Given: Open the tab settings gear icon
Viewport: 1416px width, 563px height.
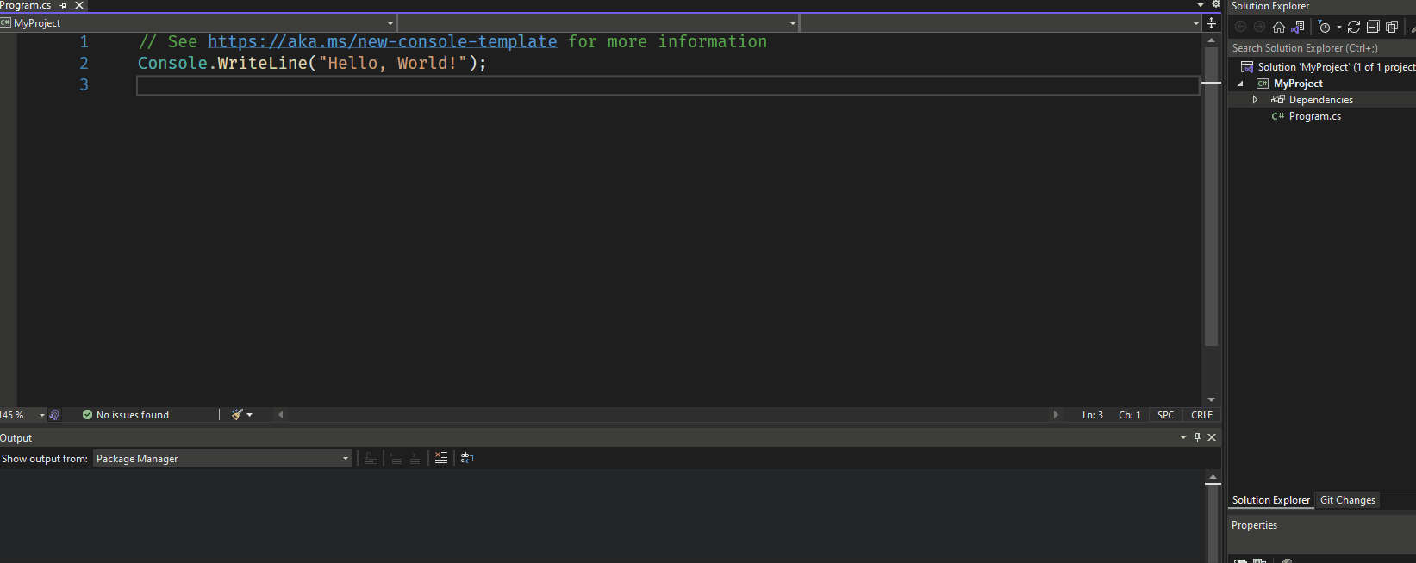Looking at the screenshot, I should click(1216, 4).
